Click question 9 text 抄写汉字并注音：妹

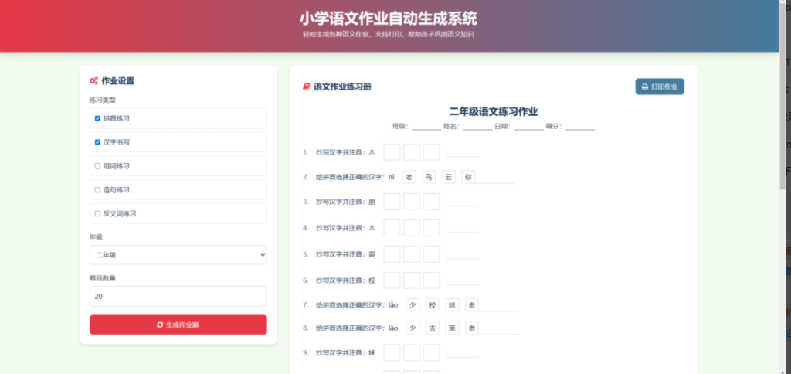point(345,353)
